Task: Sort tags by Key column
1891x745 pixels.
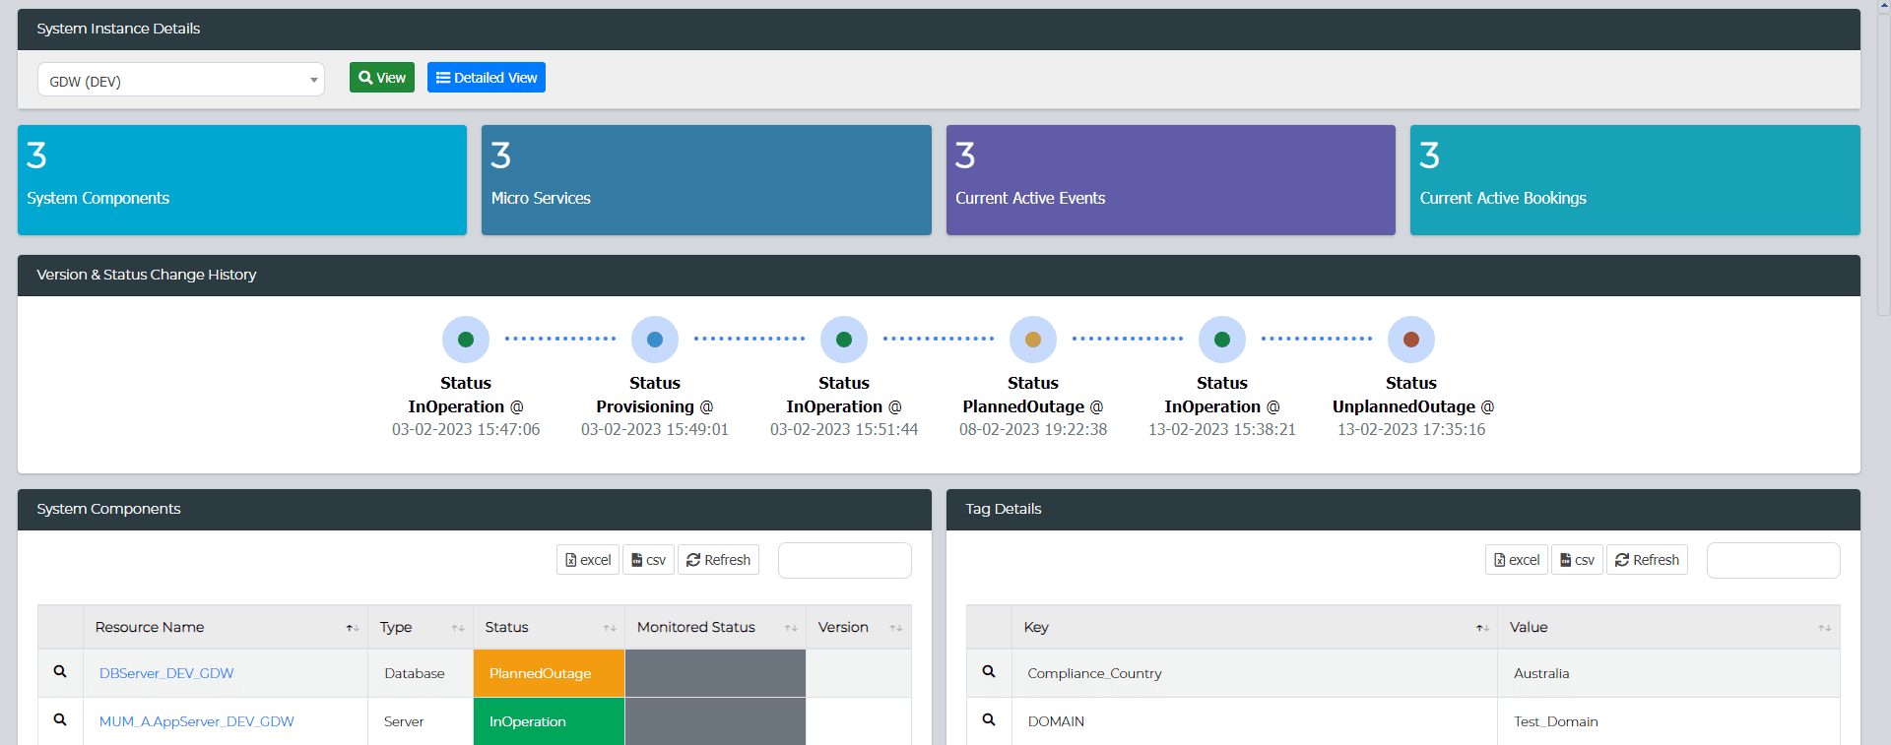Action: pos(1255,627)
